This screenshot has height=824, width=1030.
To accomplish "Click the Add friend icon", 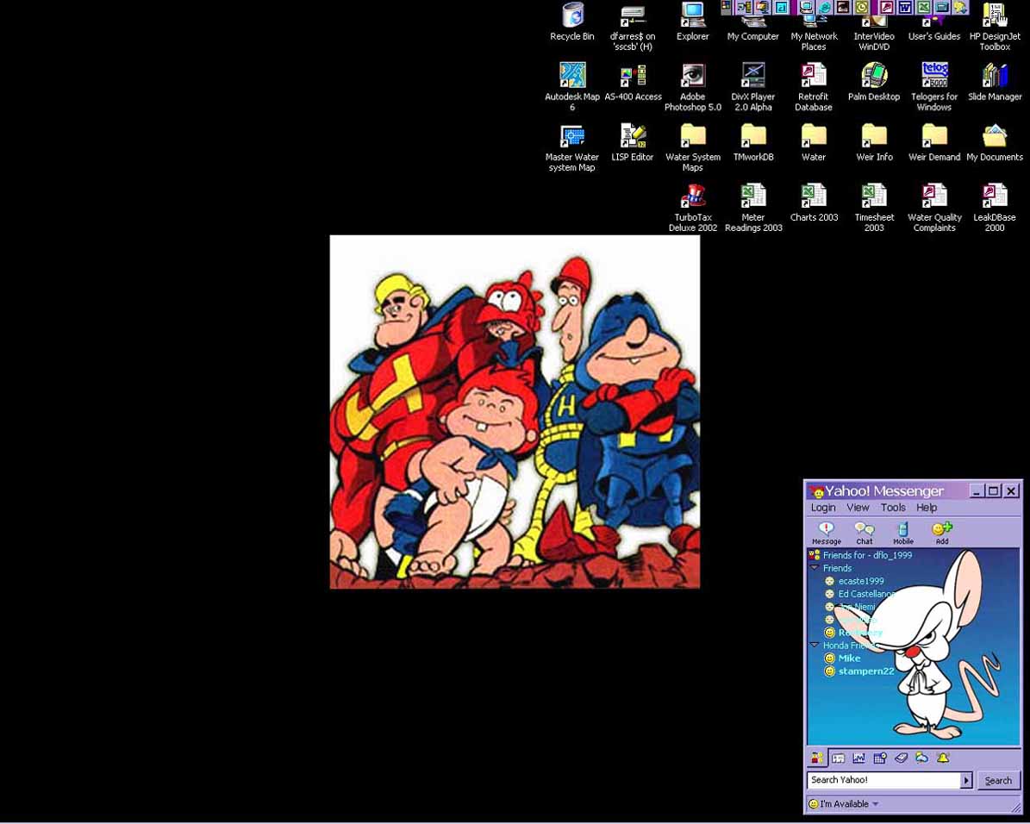I will 941,532.
